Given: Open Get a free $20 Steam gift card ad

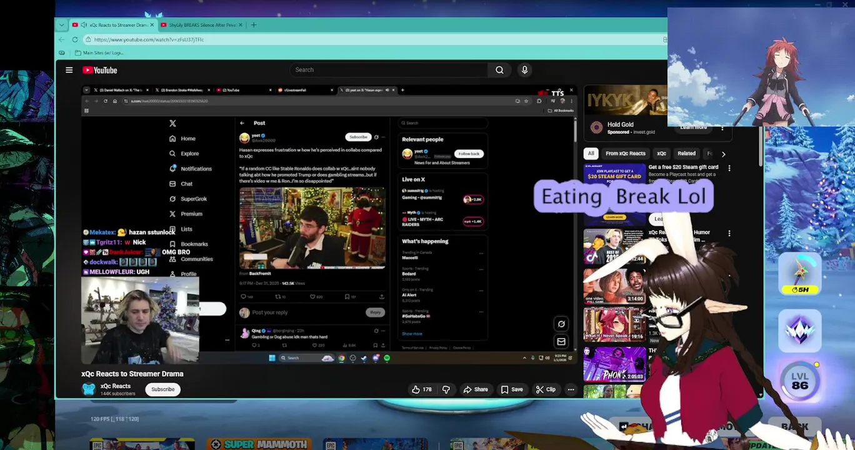Looking at the screenshot, I should [683, 167].
